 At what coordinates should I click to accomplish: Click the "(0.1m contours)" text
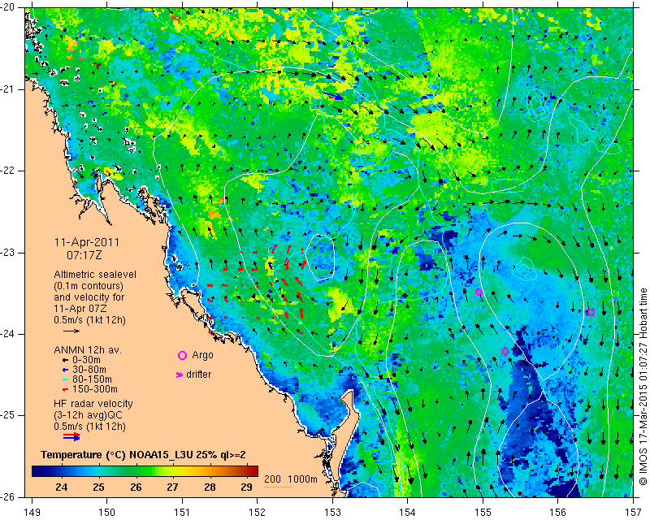coord(89,286)
